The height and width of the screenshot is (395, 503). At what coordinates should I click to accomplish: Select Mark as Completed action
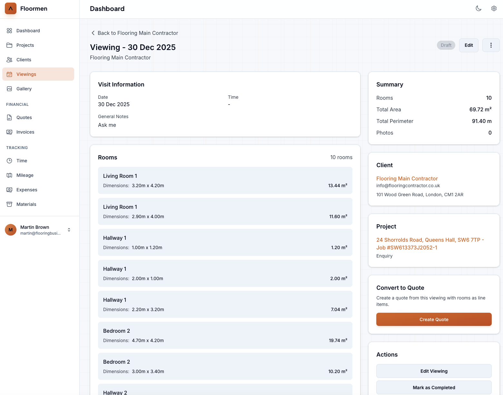pos(434,387)
